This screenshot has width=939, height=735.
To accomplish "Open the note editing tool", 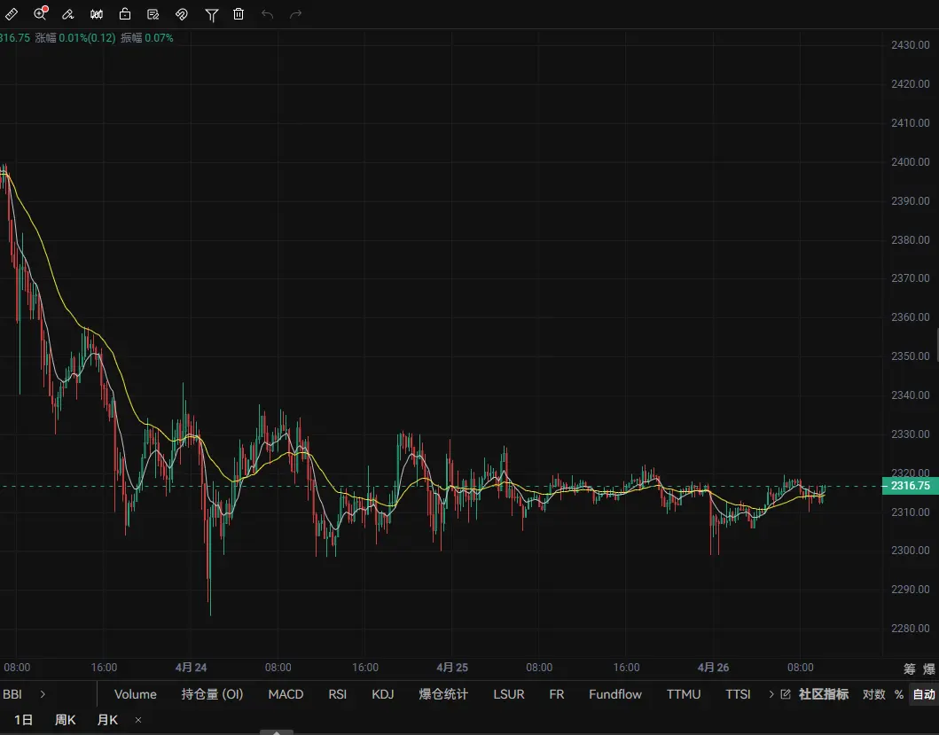I will click(153, 14).
